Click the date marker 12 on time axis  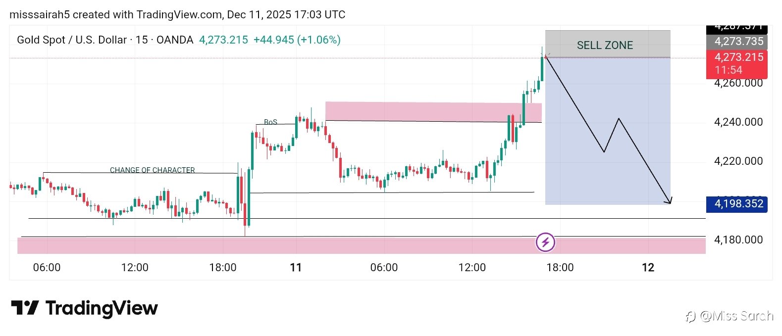(648, 268)
